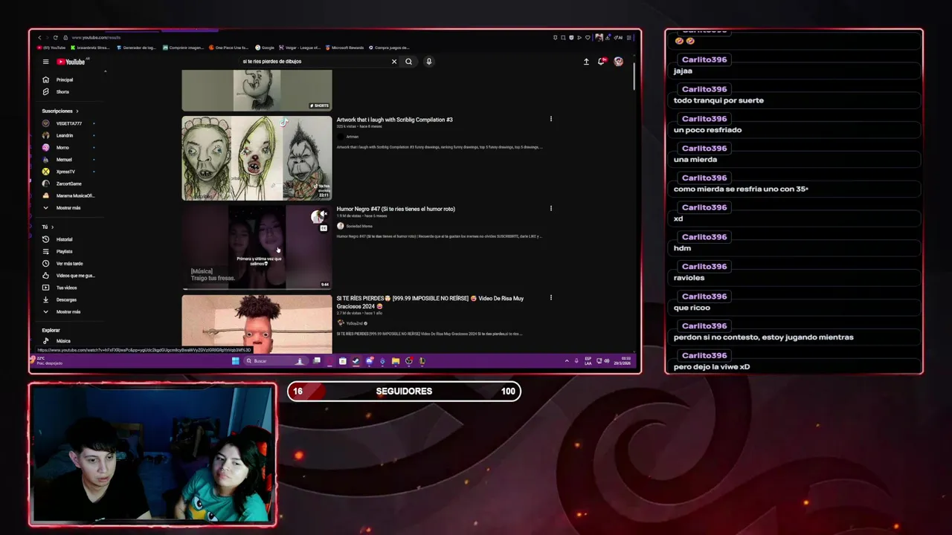Open the Windows Start button
Image resolution: width=952 pixels, height=535 pixels.
[236, 361]
